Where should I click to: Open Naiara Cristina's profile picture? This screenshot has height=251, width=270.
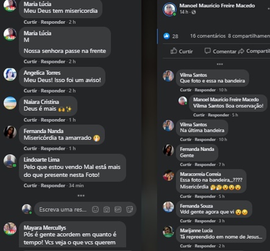click(x=10, y=103)
